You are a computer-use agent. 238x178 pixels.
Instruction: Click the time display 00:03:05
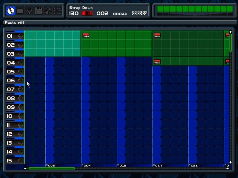coord(139,12)
